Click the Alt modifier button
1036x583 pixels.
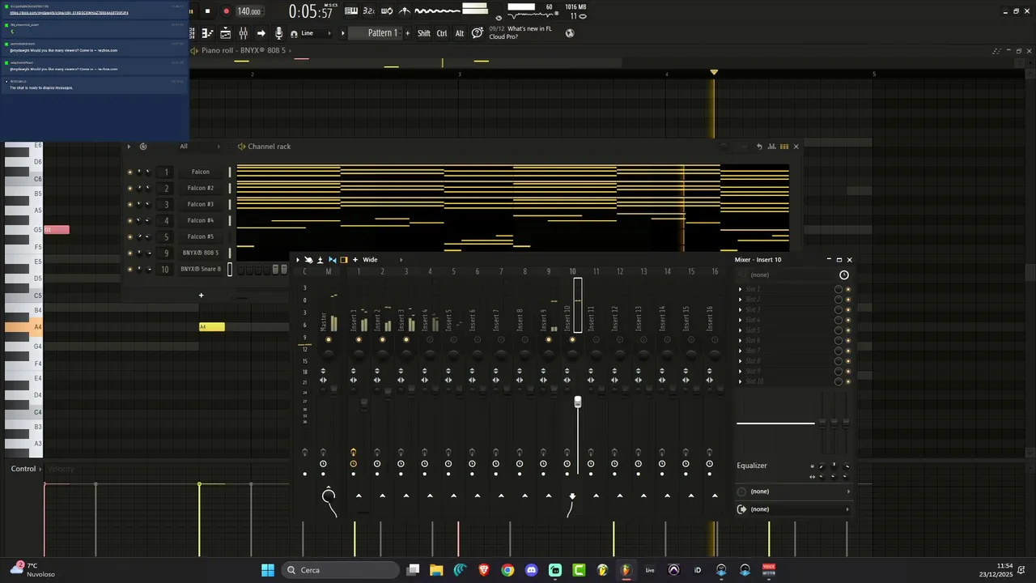tap(460, 33)
